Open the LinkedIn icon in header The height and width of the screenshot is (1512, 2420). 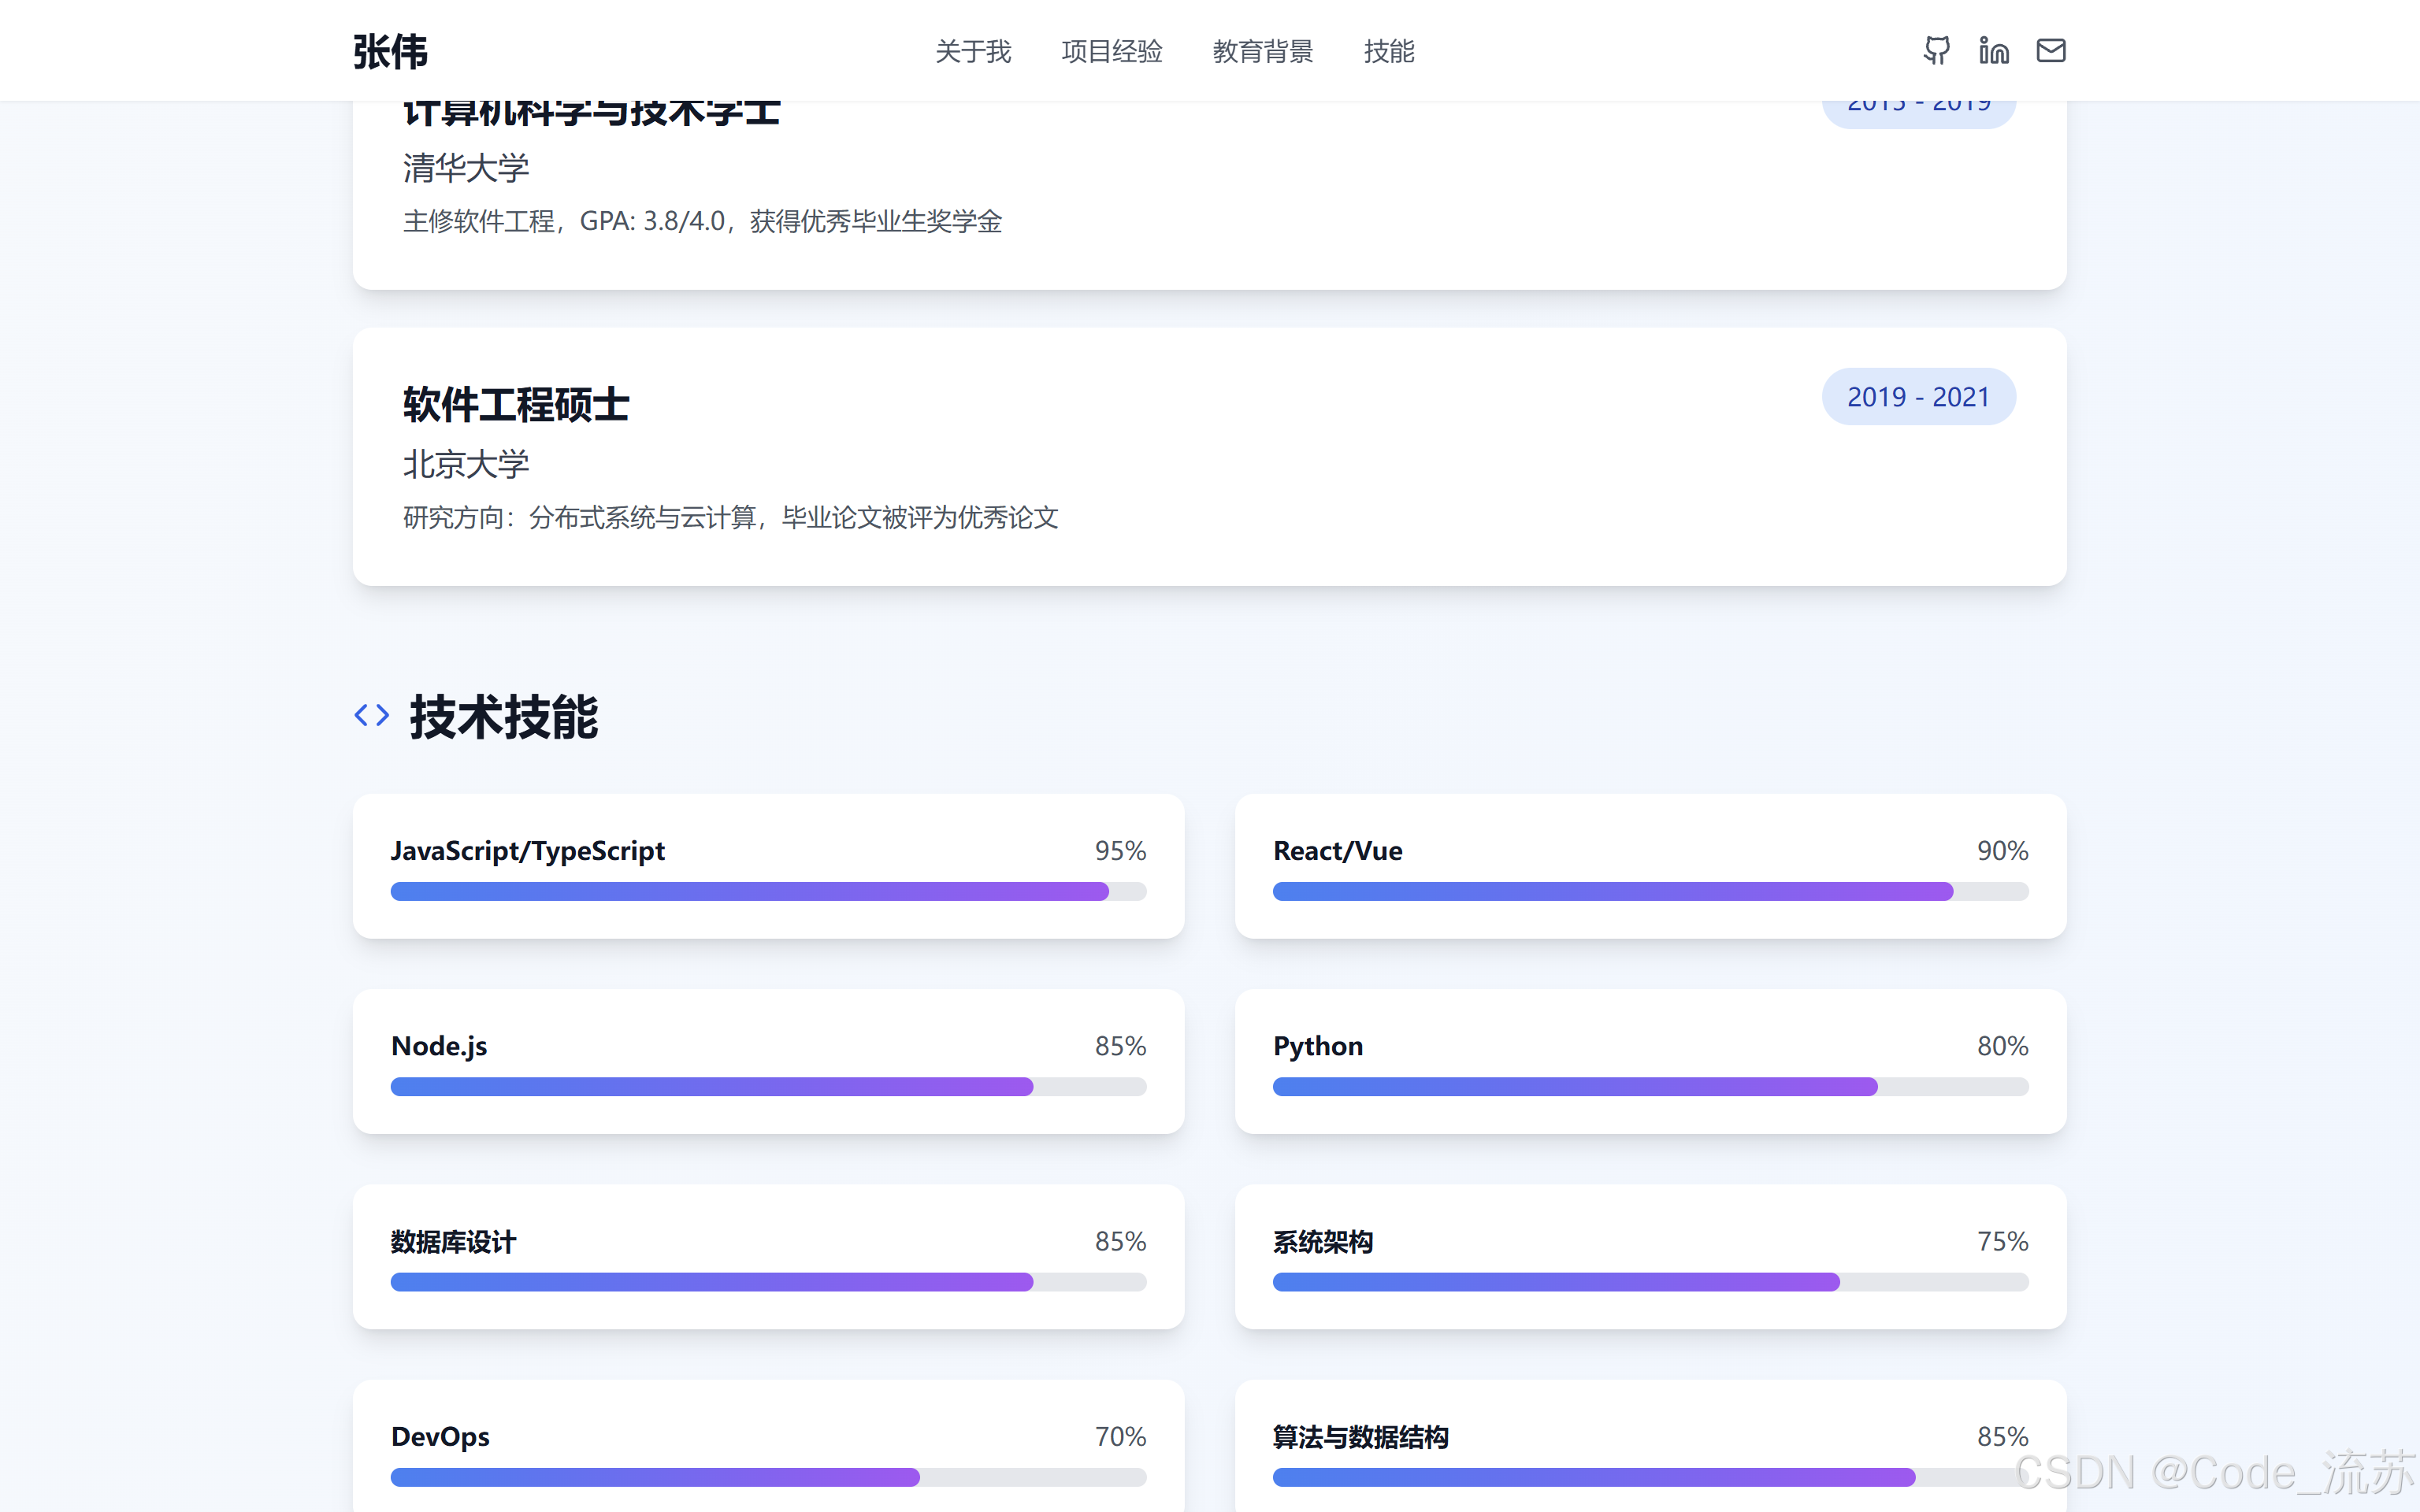[1993, 50]
